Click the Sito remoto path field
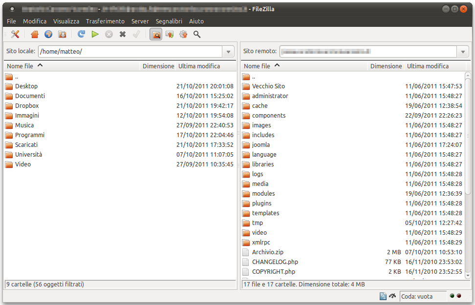Viewport: 475px width, 305px height. coord(368,51)
